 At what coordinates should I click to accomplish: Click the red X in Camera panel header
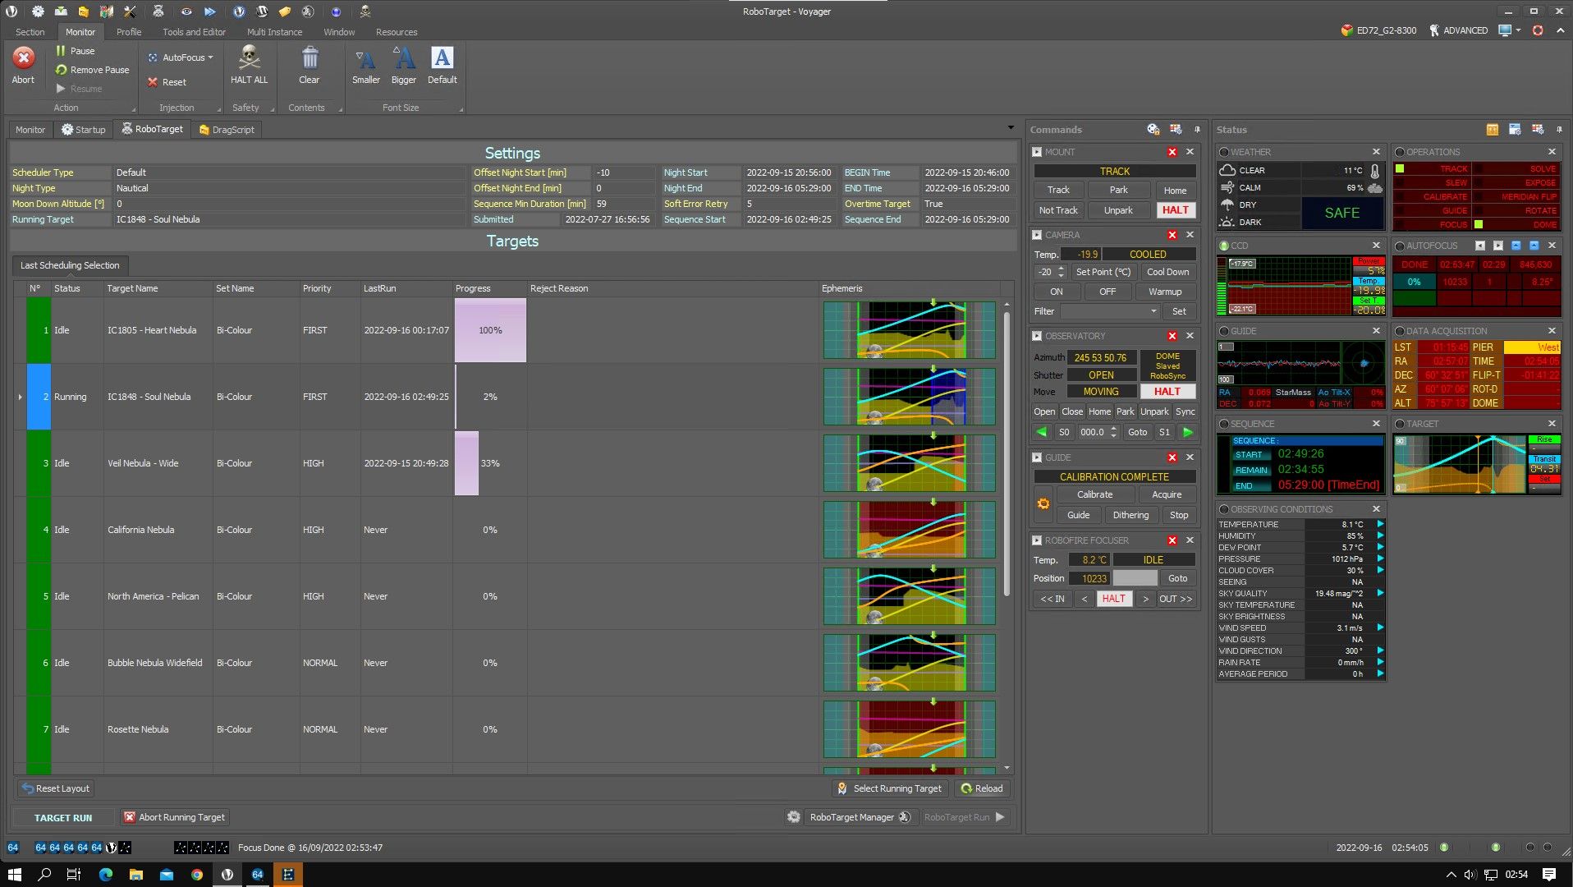(x=1172, y=235)
